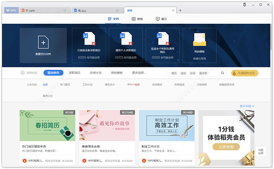Select 活动策划 category
This screenshot has height=169, width=274.
tap(157, 85)
